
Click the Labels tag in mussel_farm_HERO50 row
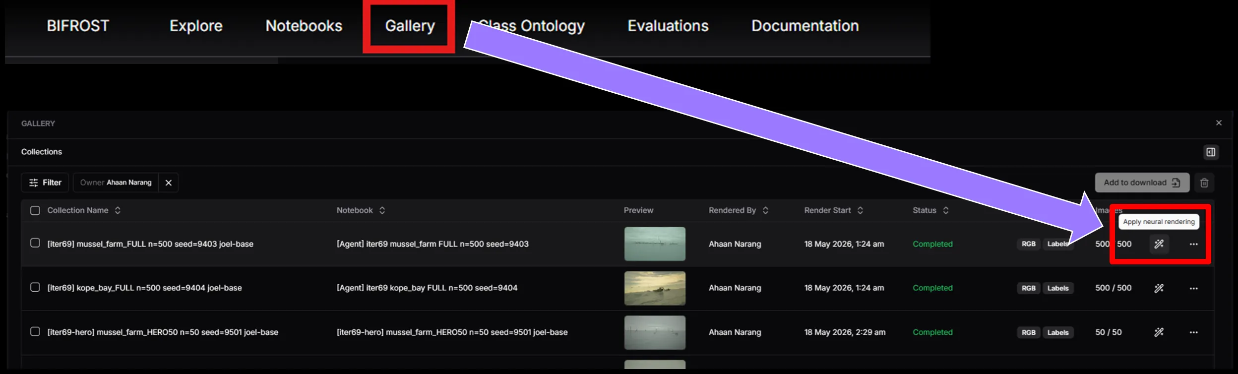pos(1057,332)
